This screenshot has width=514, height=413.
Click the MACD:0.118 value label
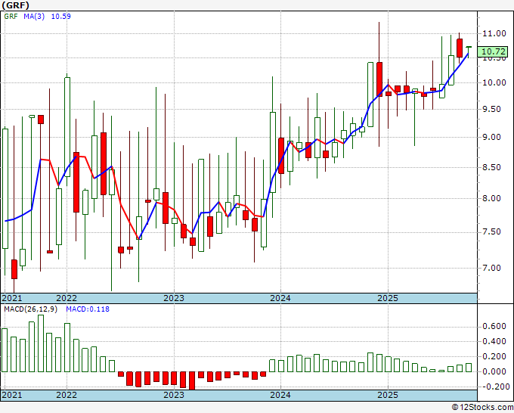tap(86, 309)
